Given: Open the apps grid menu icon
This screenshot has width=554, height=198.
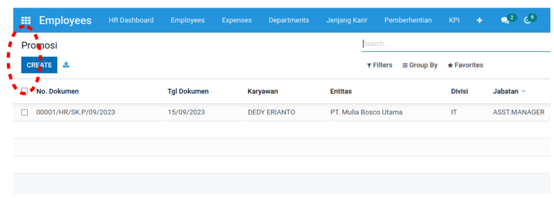Looking at the screenshot, I should 26,20.
